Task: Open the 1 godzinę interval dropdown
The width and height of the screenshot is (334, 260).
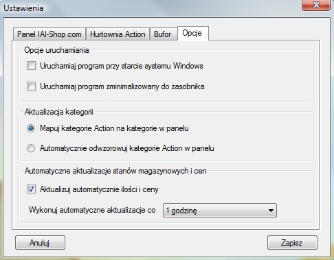Action: (220, 210)
